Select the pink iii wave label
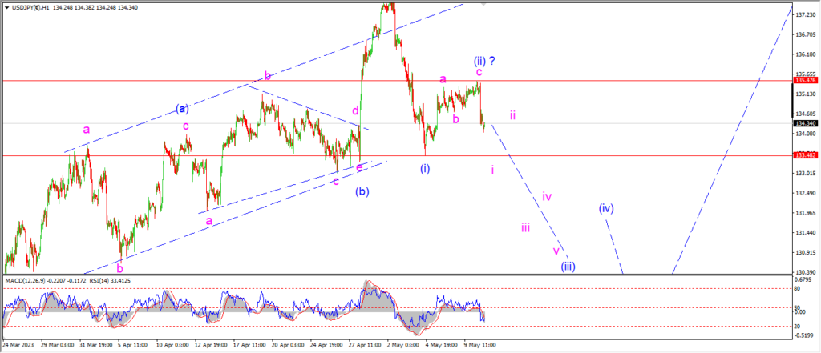The height and width of the screenshot is (353, 821). [x=526, y=227]
